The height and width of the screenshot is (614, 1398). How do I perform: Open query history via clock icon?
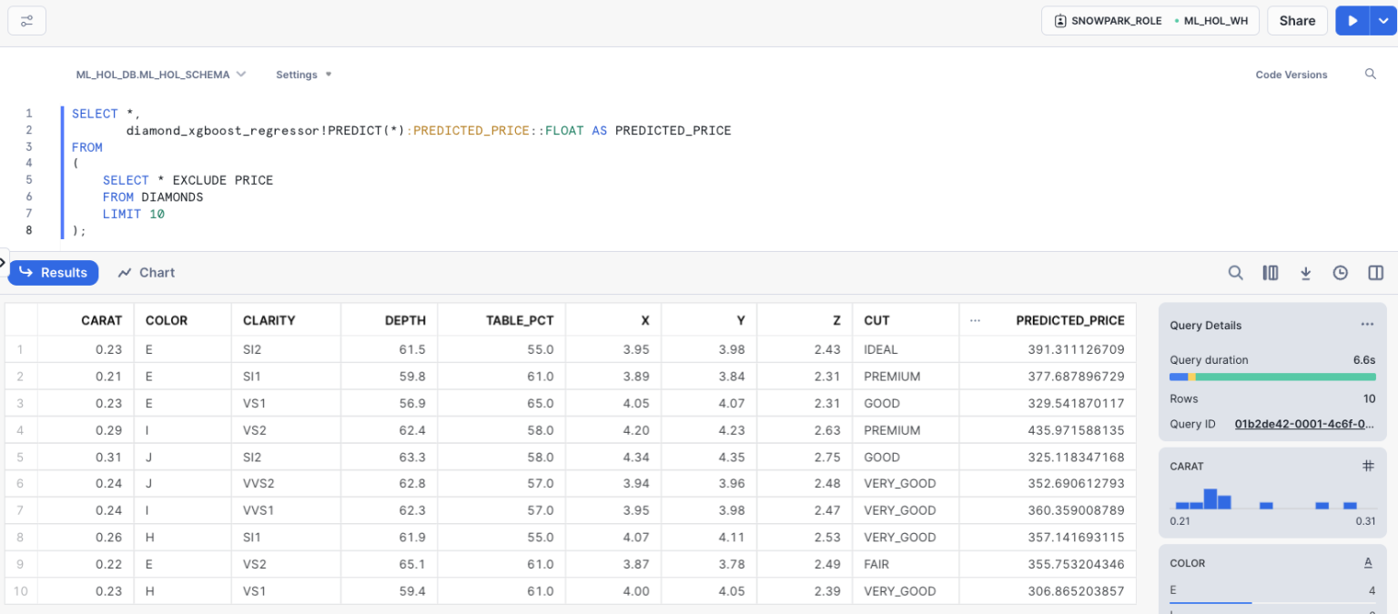coord(1340,272)
